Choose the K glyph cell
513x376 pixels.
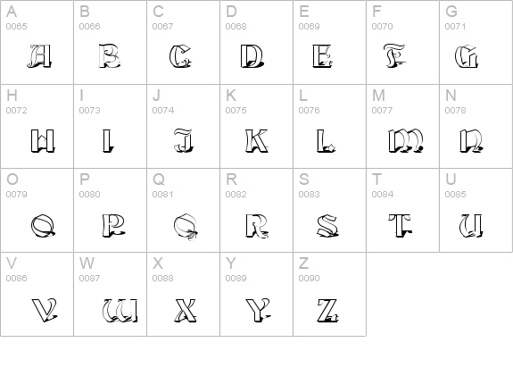click(257, 127)
